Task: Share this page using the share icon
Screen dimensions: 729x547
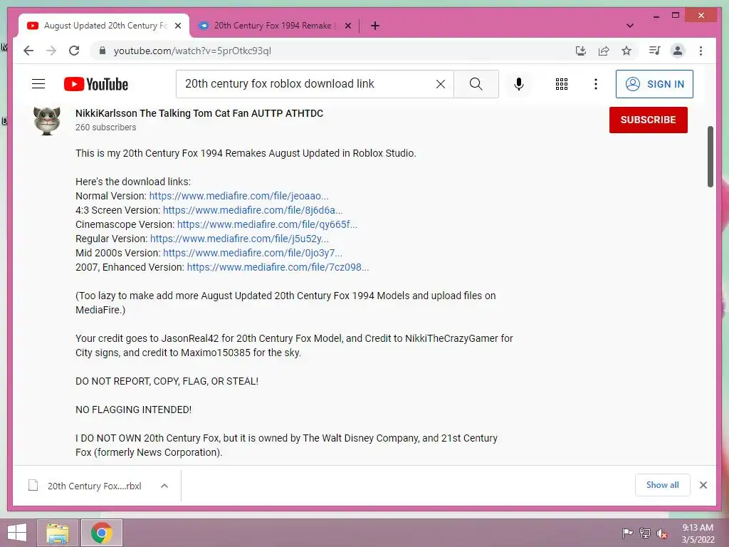Action: click(x=604, y=51)
